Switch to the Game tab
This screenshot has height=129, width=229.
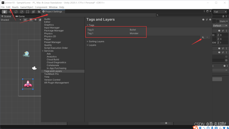point(20,16)
